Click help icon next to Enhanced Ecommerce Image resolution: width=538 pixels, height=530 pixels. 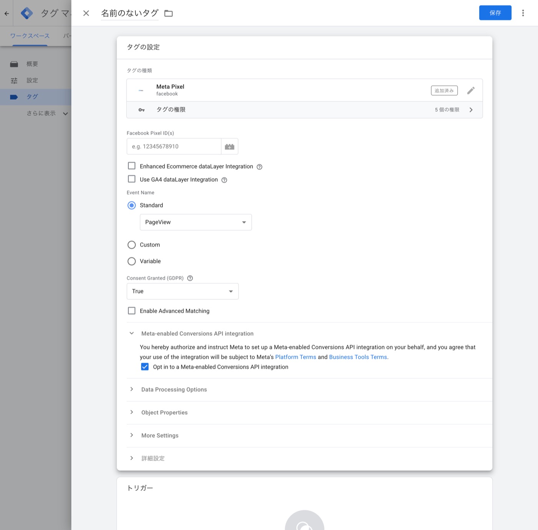click(259, 167)
